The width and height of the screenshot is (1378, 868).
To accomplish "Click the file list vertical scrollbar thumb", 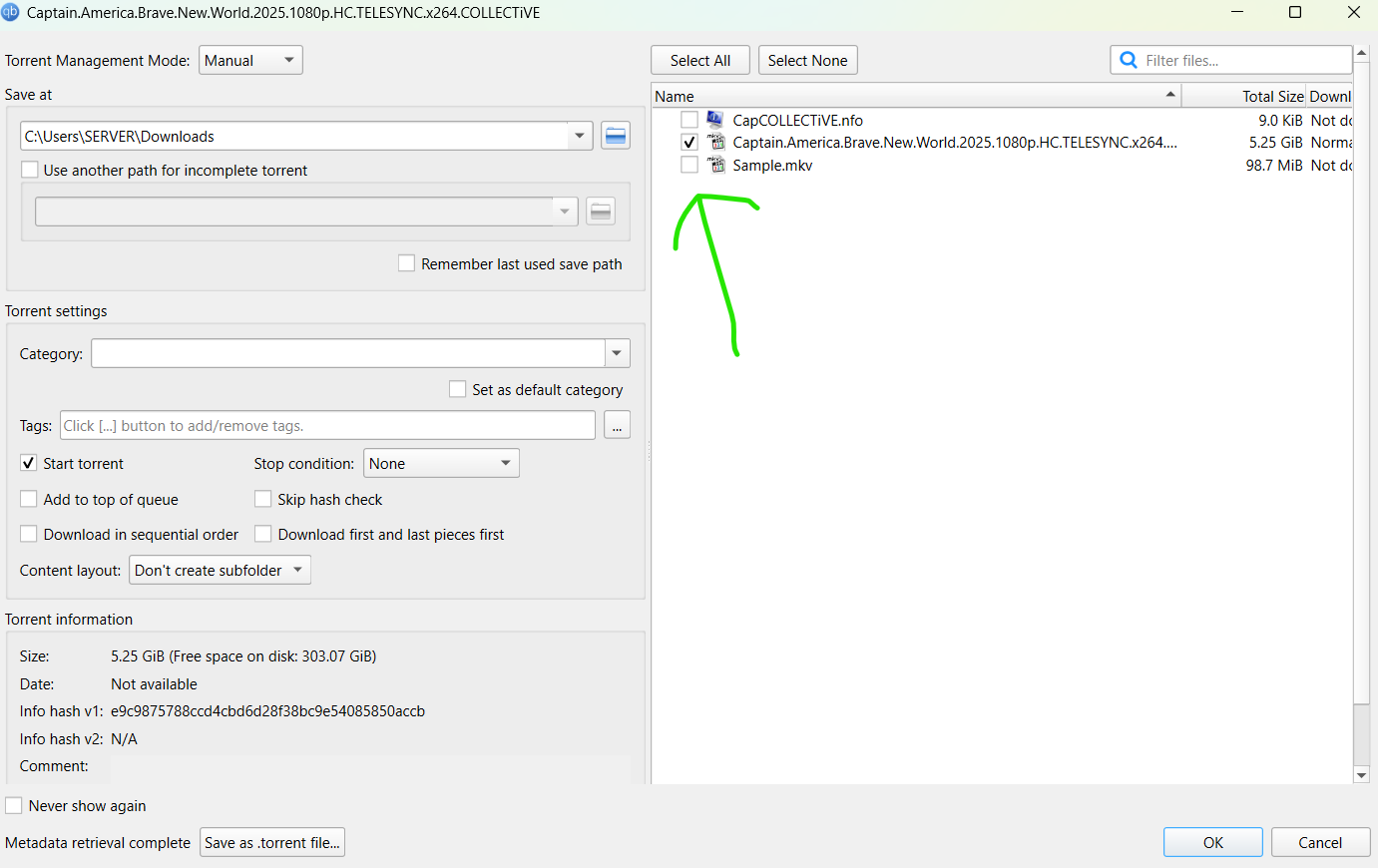I will coord(1361,383).
